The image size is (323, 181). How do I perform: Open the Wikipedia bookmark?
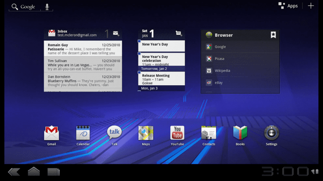[x=240, y=71]
